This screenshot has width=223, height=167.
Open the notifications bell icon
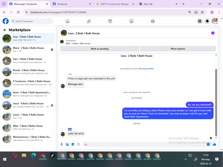point(207,21)
